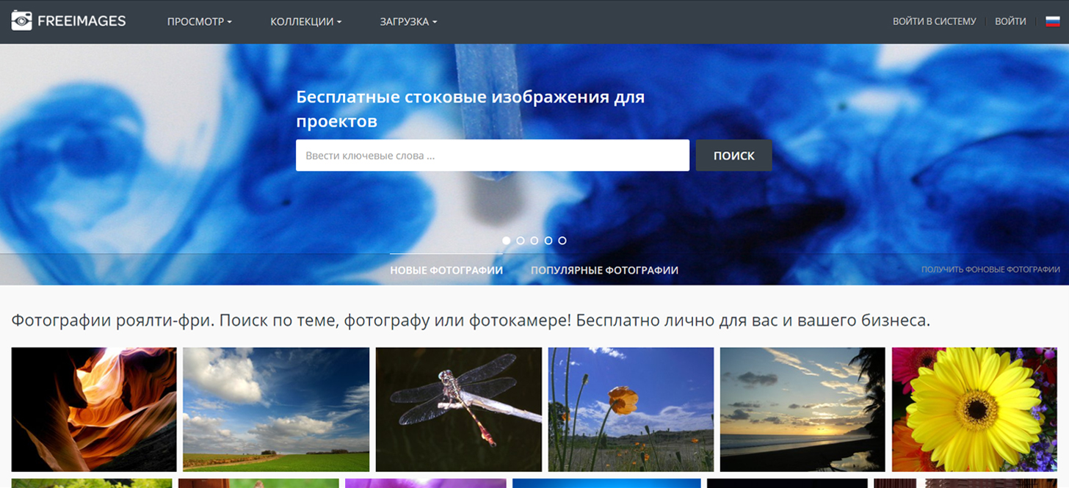Click the ВОЙТИ link in header
The height and width of the screenshot is (488, 1069).
(x=1010, y=22)
